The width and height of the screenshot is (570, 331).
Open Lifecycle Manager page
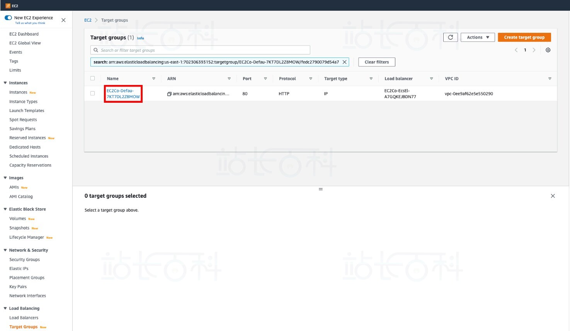27,238
